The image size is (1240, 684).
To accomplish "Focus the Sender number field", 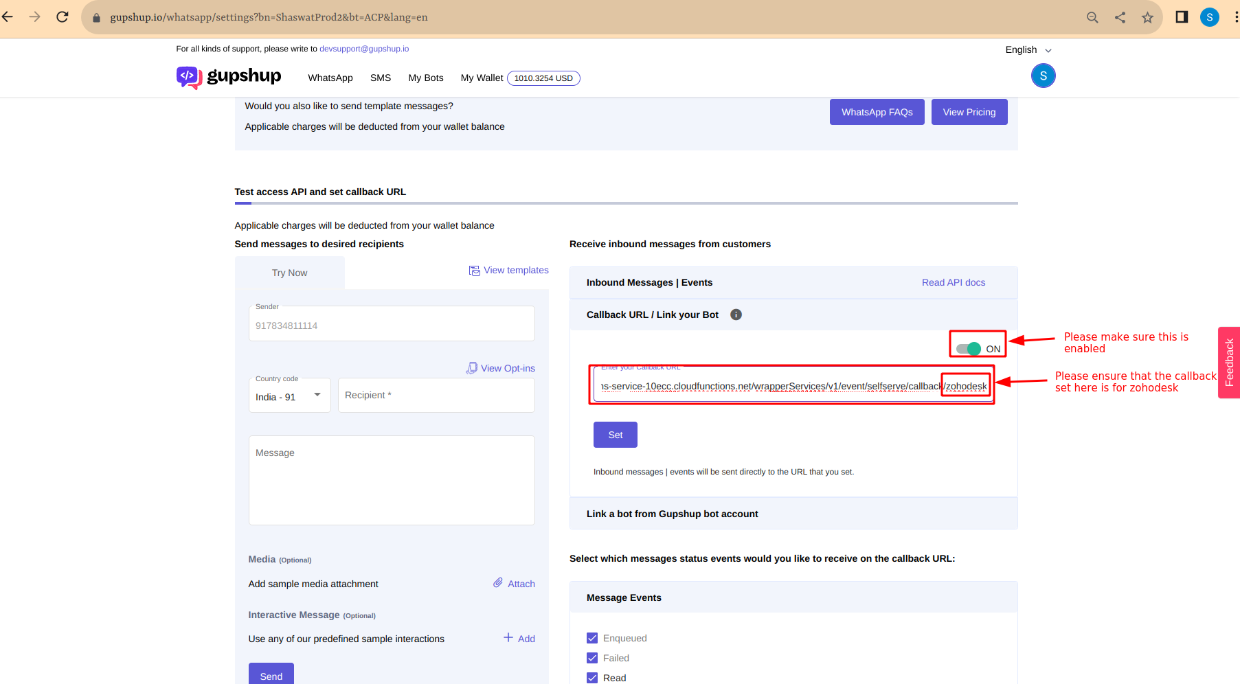I will click(392, 323).
